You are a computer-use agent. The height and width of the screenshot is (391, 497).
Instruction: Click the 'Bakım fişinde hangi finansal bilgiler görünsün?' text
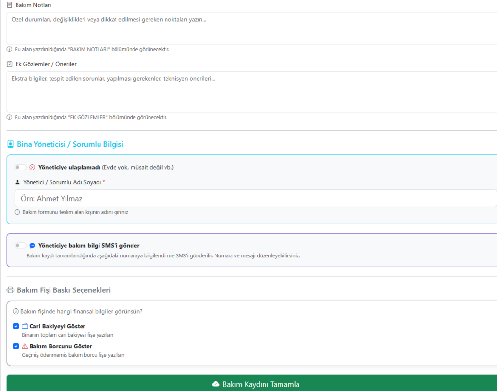click(x=82, y=311)
